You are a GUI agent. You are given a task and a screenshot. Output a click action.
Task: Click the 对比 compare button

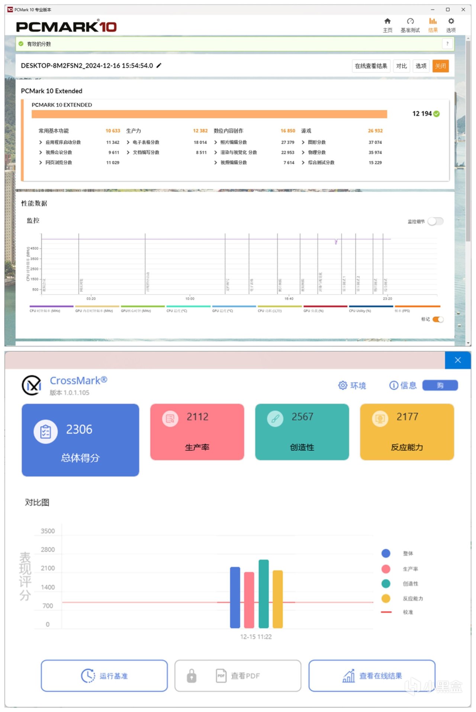click(402, 66)
